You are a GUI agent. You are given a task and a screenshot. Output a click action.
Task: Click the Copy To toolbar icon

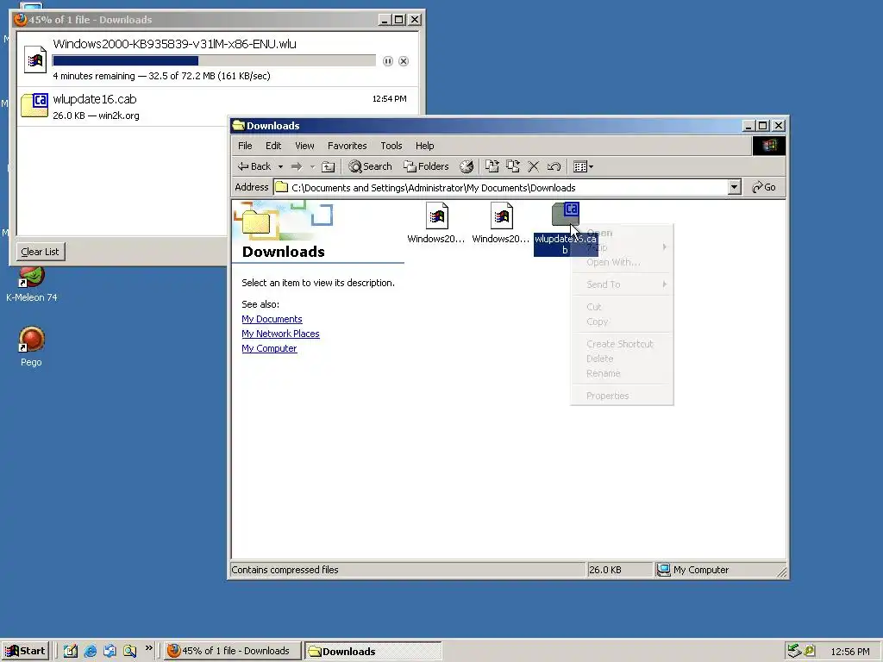coord(512,166)
